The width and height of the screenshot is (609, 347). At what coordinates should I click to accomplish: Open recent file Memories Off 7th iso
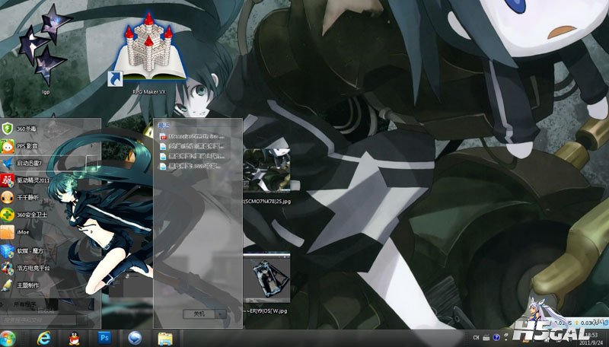coord(192,137)
